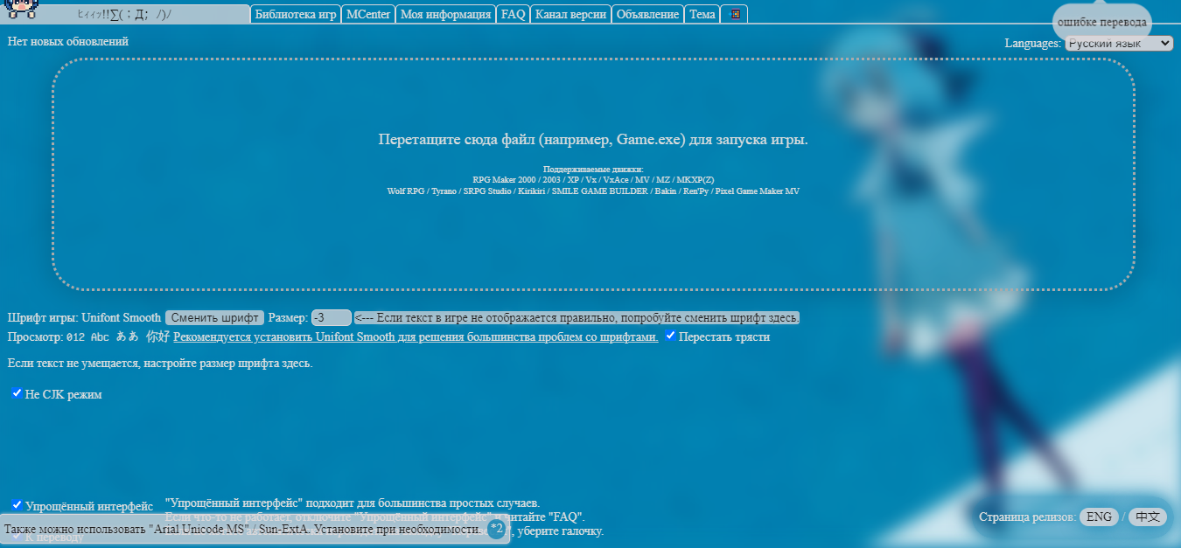Switch to the Канал версии tab
Image resolution: width=1181 pixels, height=548 pixels.
[570, 14]
